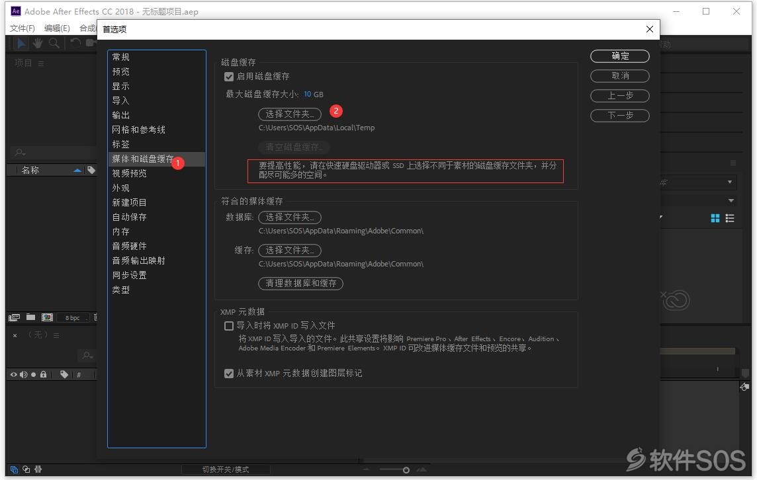
Task: Click the project search magnifier icon
Action: 20,153
